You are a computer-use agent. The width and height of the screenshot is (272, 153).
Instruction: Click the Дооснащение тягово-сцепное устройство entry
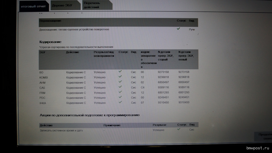[74, 29]
